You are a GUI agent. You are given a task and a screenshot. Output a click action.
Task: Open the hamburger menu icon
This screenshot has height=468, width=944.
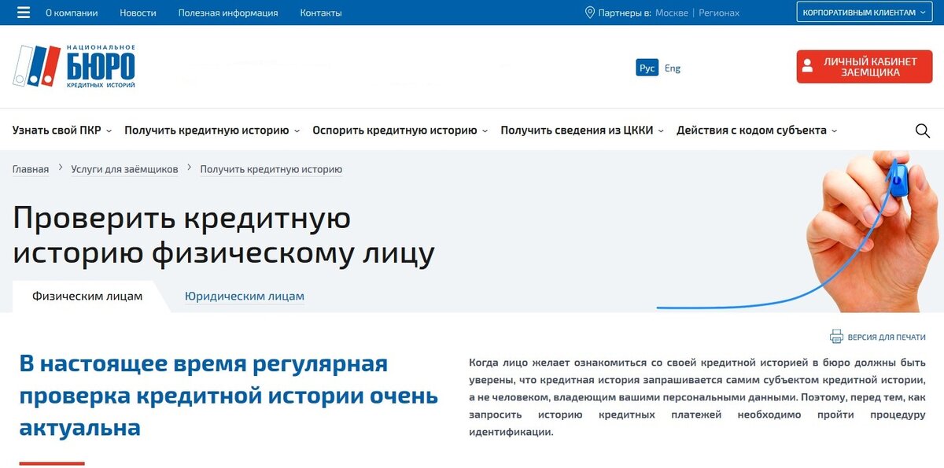[24, 13]
